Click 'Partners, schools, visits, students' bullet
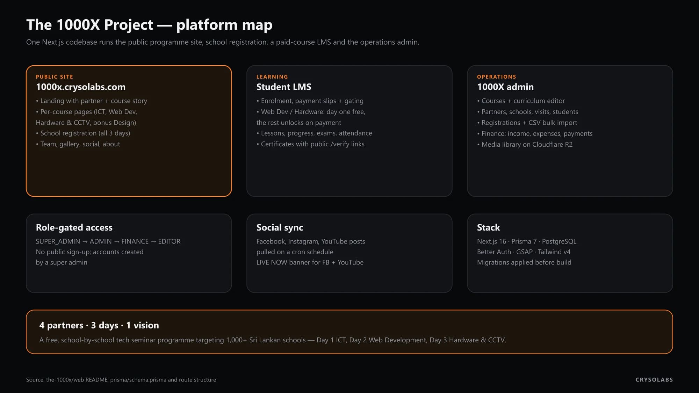 pyautogui.click(x=528, y=112)
